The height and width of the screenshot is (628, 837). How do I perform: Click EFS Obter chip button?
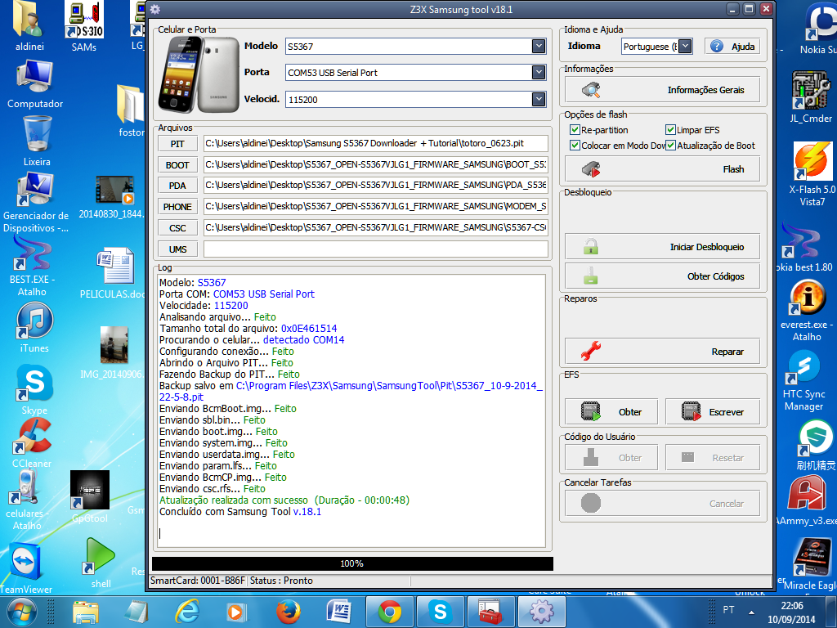[611, 412]
